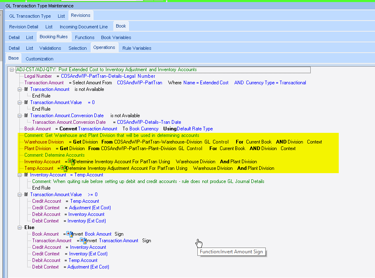
Task: Switch to the Customization tab
Action: (x=40, y=59)
